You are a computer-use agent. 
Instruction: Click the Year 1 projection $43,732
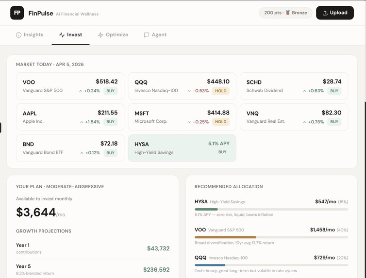coord(158,248)
